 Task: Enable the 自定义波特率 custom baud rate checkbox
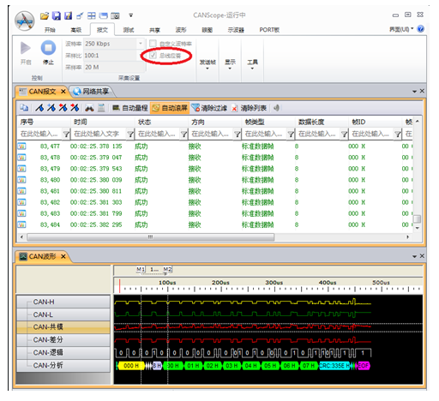[153, 44]
